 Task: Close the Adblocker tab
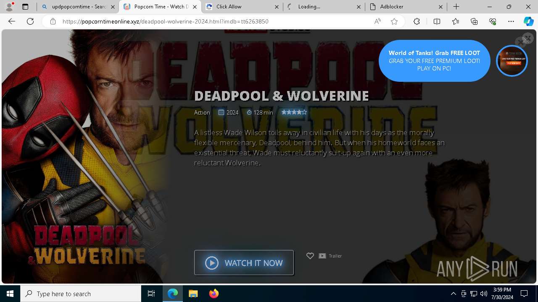click(440, 7)
